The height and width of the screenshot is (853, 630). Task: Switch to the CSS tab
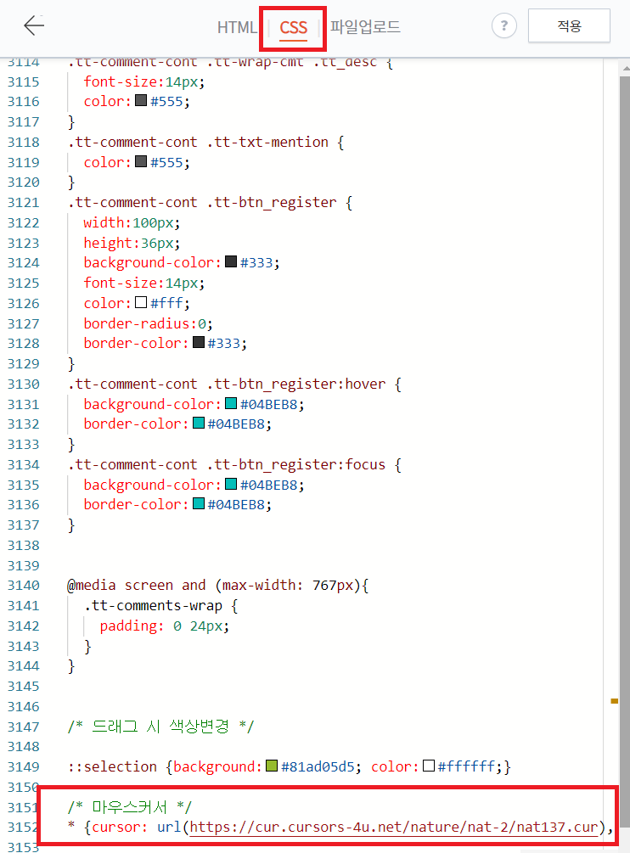point(293,27)
